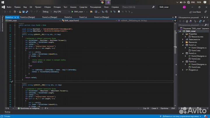Open the Debug configuration dropdown
The image size is (210, 118).
pos(47,12)
